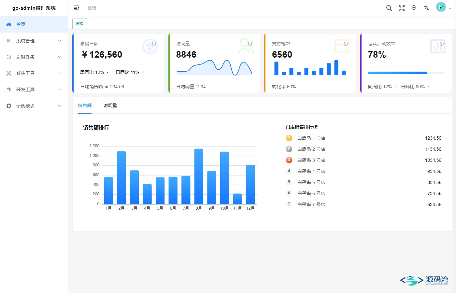Click 白鹭岛 1 号店 ranking row
Screen dimensions: 456x293
coord(363,138)
